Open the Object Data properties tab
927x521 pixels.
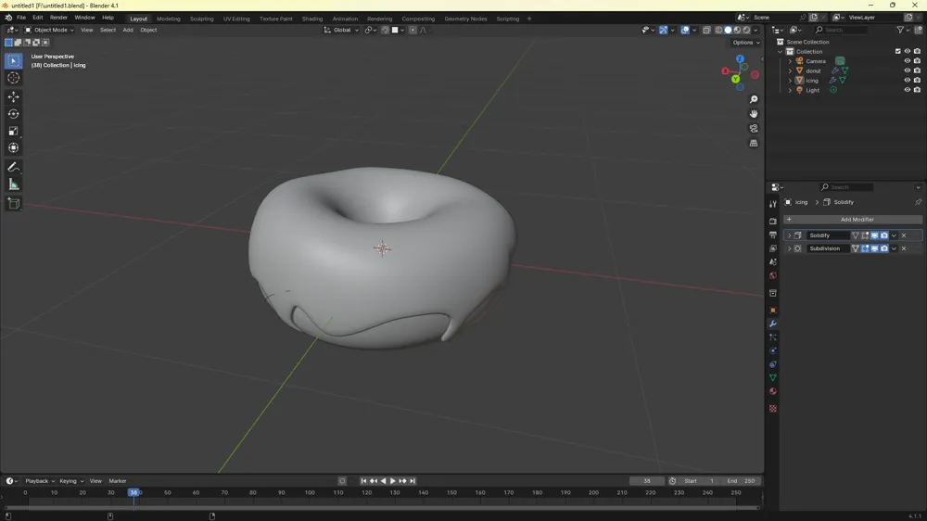pos(773,378)
